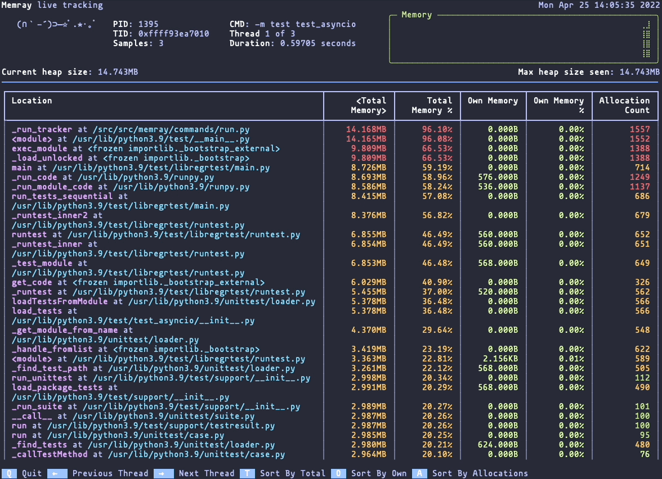The width and height of the screenshot is (662, 479).
Task: Click the A Sort By Allocations key icon
Action: click(420, 473)
